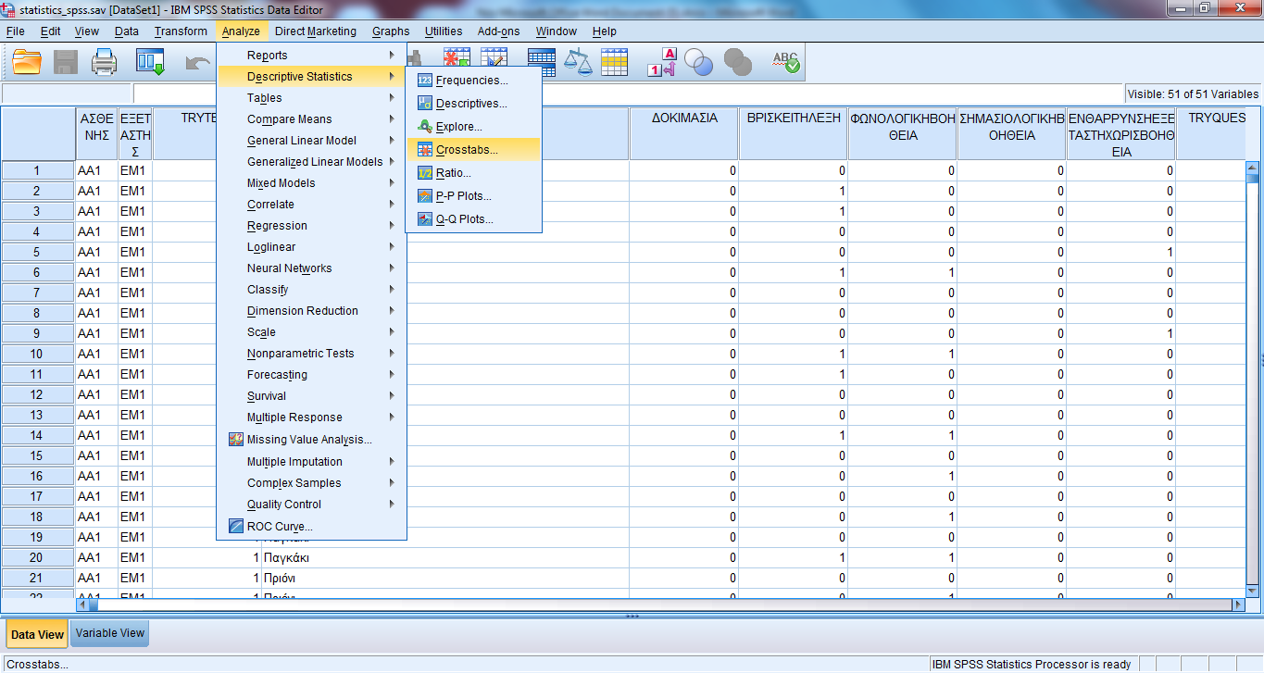The height and width of the screenshot is (673, 1264).
Task: Expand the Dimension Reduction submenu
Action: [x=311, y=311]
